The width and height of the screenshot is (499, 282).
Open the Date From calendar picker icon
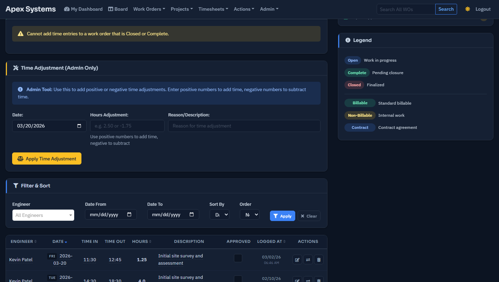[129, 214]
